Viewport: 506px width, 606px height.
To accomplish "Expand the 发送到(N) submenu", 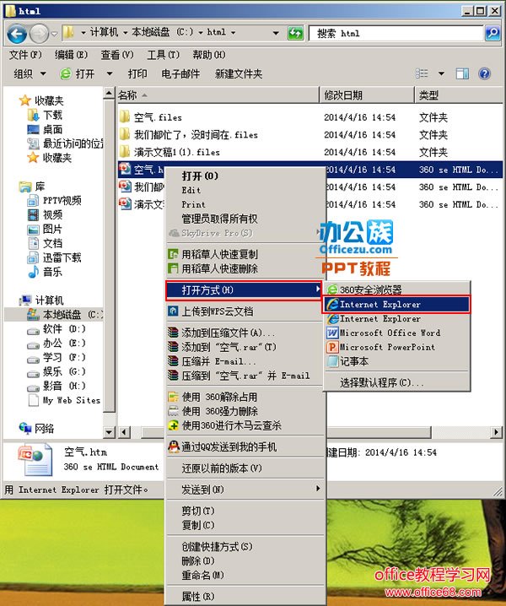I will [245, 490].
